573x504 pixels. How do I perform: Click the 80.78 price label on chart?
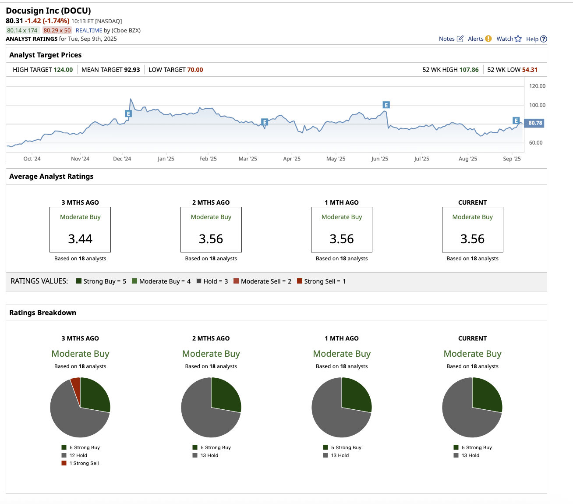(x=534, y=123)
